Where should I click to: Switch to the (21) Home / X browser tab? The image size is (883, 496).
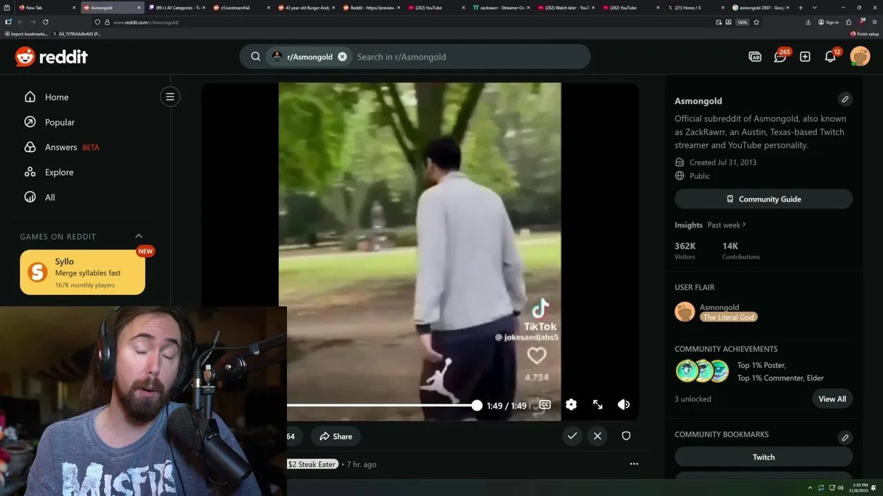[695, 8]
